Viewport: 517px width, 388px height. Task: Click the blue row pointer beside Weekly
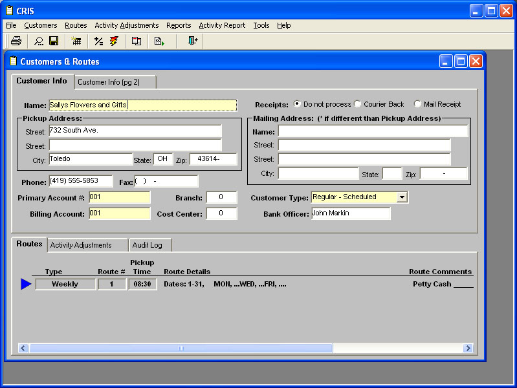pyautogui.click(x=26, y=284)
